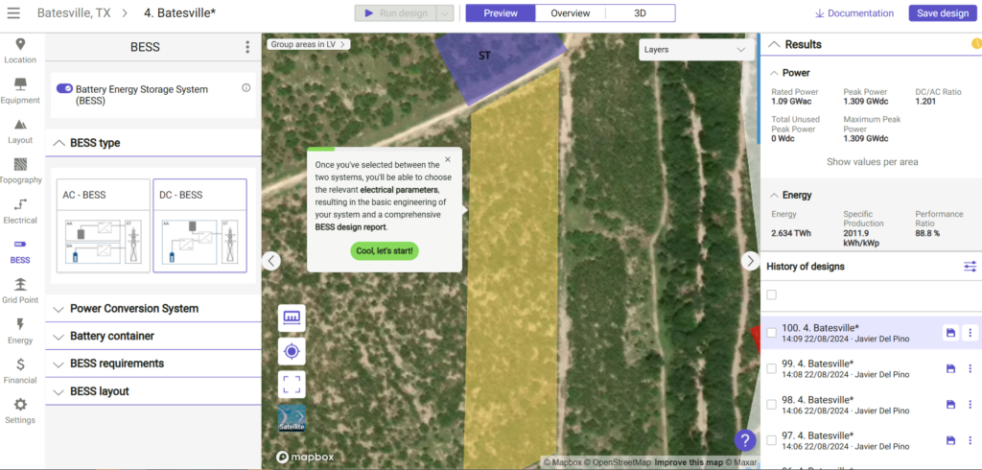Click history filter settings icon

(x=970, y=267)
